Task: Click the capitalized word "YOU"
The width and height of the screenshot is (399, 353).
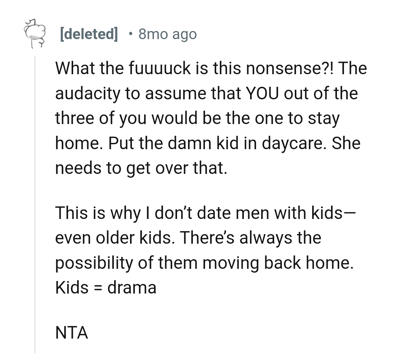Action: [260, 93]
